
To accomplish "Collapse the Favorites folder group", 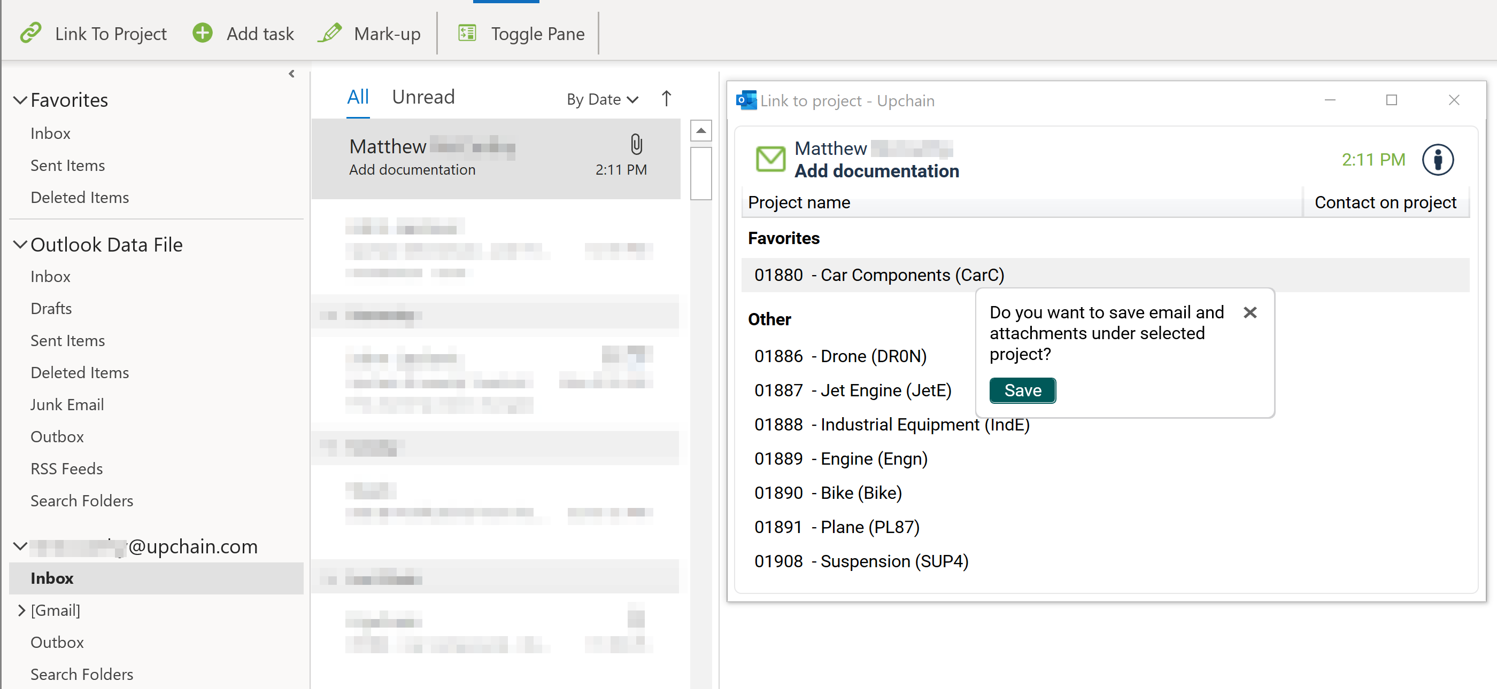I will (20, 100).
